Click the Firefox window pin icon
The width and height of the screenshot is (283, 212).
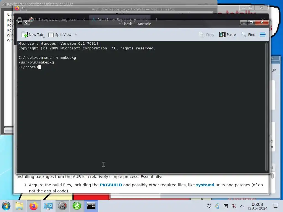[23, 8]
